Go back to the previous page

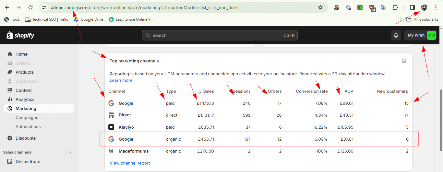(x=7, y=7)
